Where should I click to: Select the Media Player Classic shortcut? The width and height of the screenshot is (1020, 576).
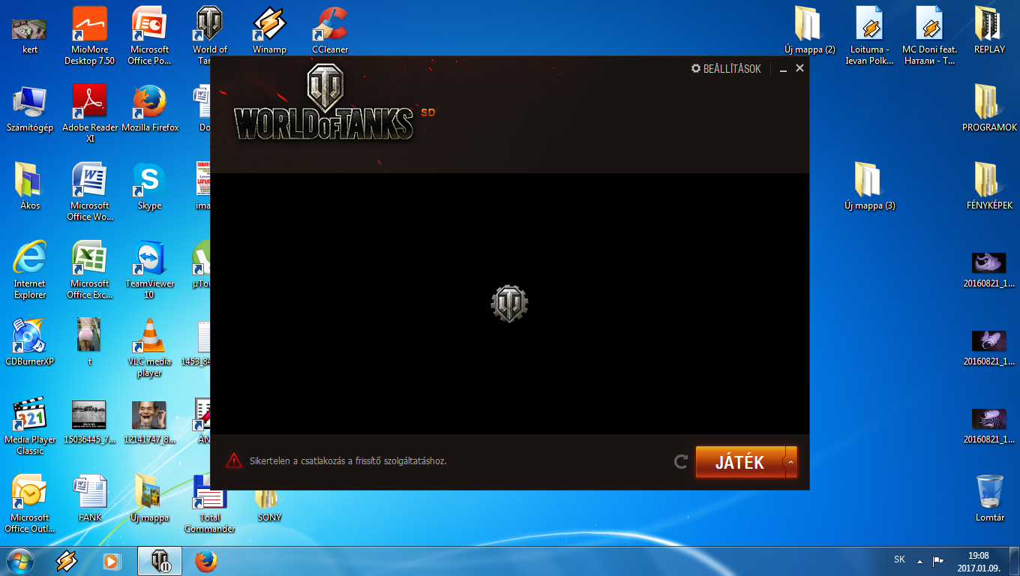[x=30, y=426]
